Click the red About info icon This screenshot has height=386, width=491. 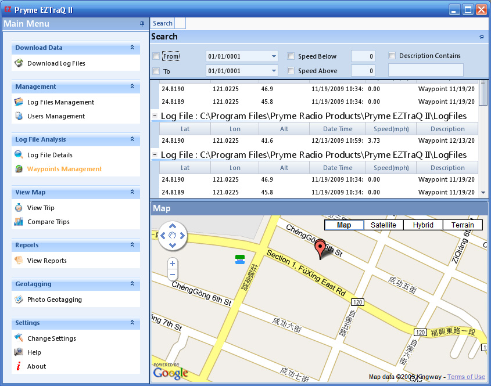19,366
